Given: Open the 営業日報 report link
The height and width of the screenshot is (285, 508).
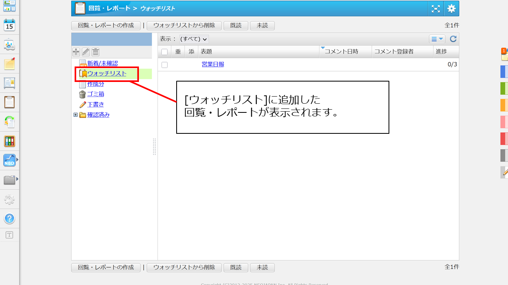Looking at the screenshot, I should click(x=213, y=65).
